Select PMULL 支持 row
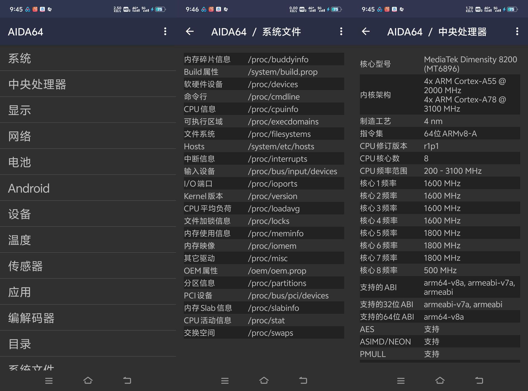Screen dimensions: 528x391 (x=440, y=354)
